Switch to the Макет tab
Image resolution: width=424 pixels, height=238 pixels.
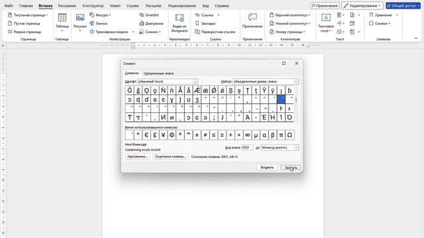pos(115,6)
